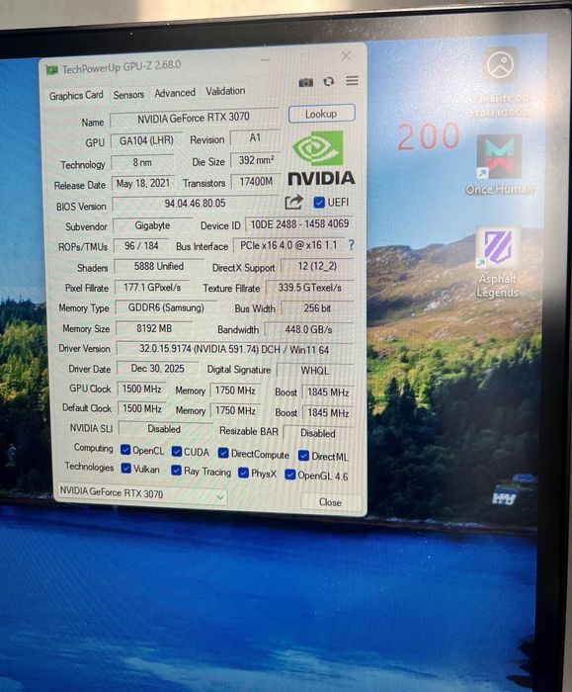572x692 pixels.
Task: Click the Resizable BAR Disabled value
Action: [318, 433]
